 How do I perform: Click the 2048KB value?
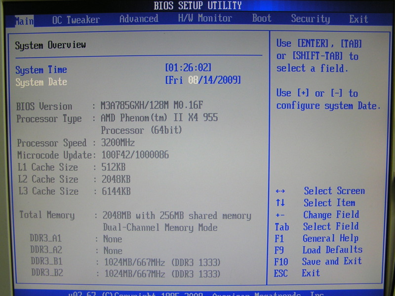coord(116,179)
